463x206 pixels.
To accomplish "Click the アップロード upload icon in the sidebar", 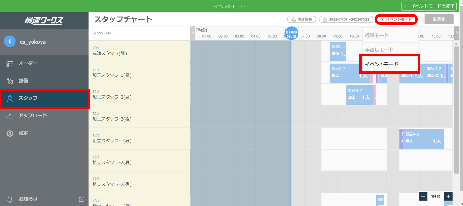I will click(x=10, y=116).
